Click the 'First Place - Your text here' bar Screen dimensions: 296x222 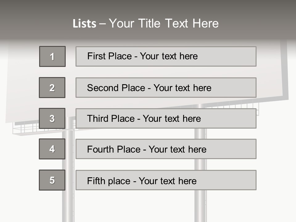click(x=166, y=56)
